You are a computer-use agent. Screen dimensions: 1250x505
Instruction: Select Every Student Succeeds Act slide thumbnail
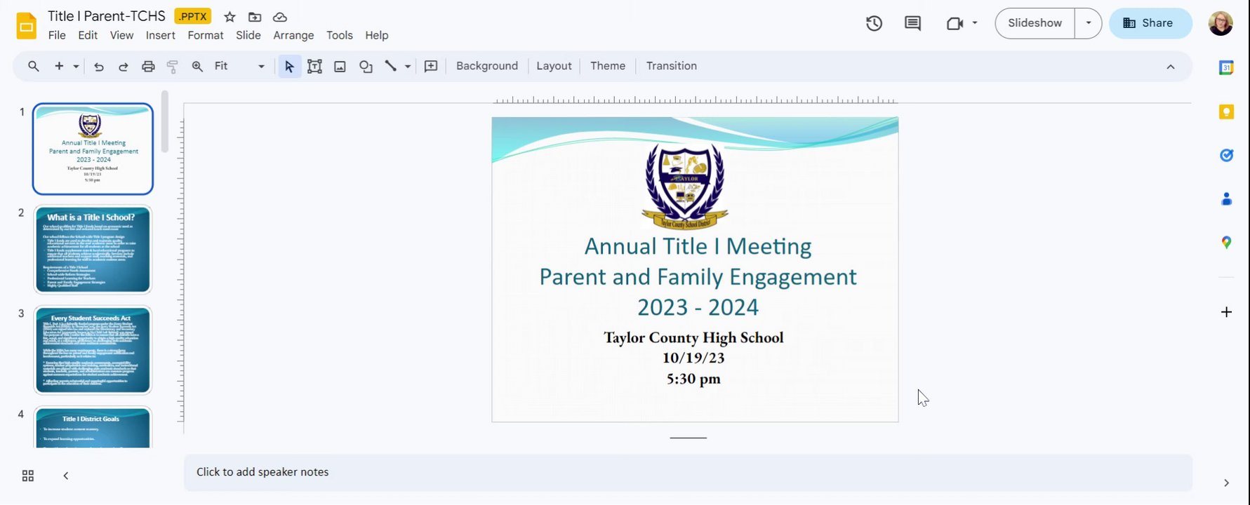click(93, 350)
